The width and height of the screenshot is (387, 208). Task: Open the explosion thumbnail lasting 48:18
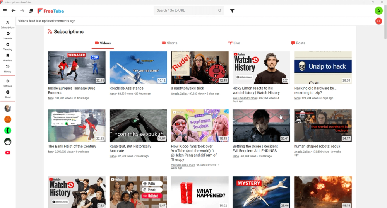click(x=323, y=192)
